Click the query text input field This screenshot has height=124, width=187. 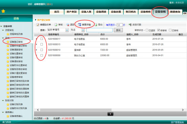point(100,30)
